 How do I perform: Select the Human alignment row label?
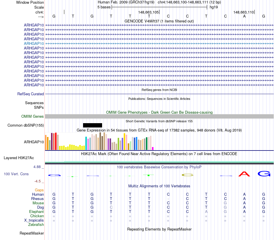[x=38, y=194]
